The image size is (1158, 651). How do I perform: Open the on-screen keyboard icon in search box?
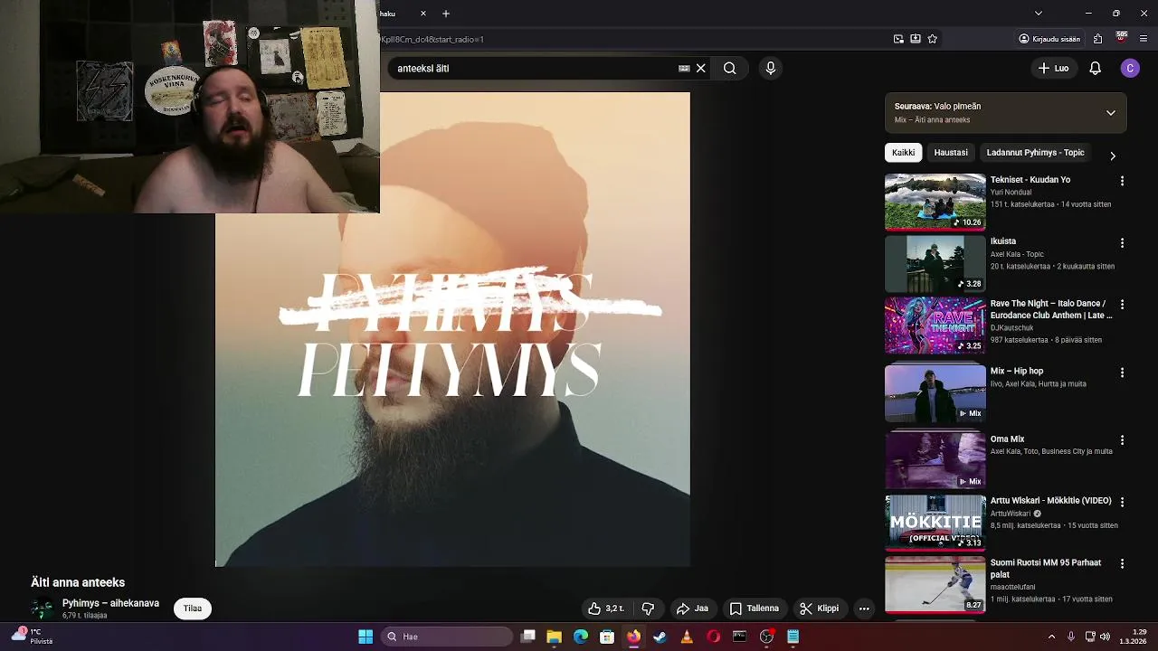pyautogui.click(x=684, y=68)
